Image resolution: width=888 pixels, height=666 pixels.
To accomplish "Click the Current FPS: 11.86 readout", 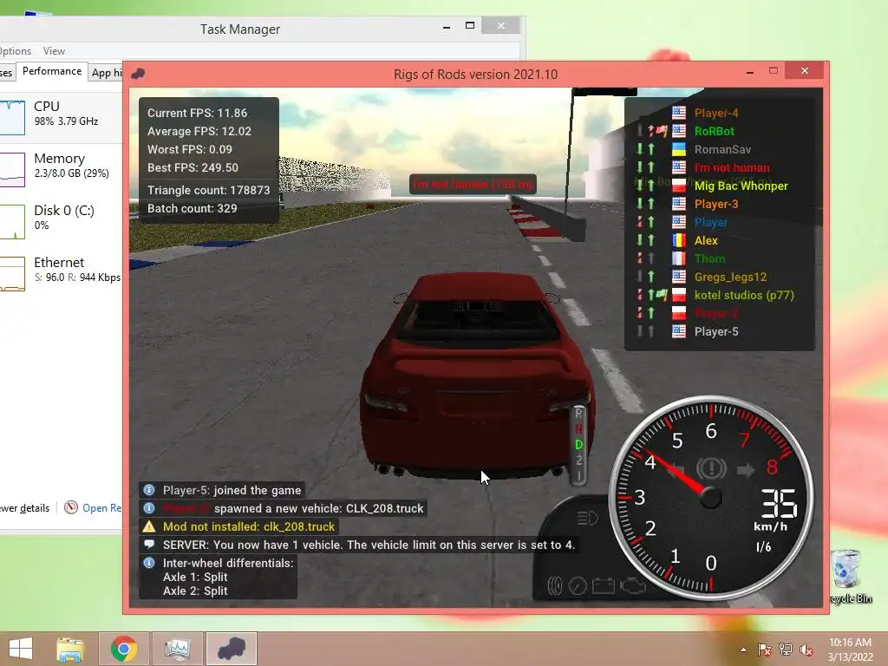I will click(x=197, y=113).
